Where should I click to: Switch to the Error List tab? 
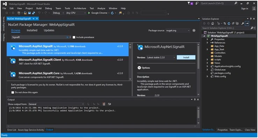coord(12,130)
